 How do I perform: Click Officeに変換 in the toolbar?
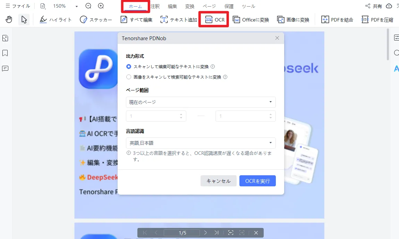(251, 19)
